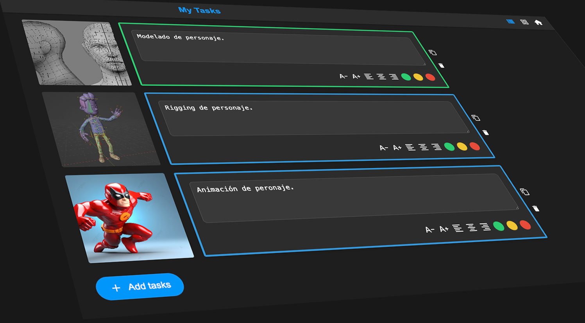
Task: Center align the 'Modelado de personaje' text
Action: pyautogui.click(x=381, y=77)
